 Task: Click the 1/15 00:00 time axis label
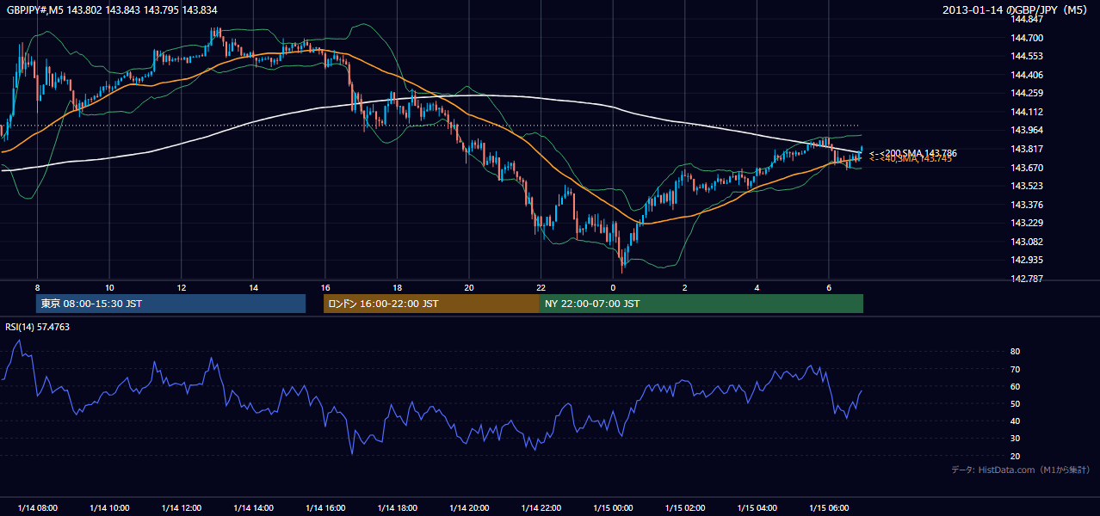[613, 508]
